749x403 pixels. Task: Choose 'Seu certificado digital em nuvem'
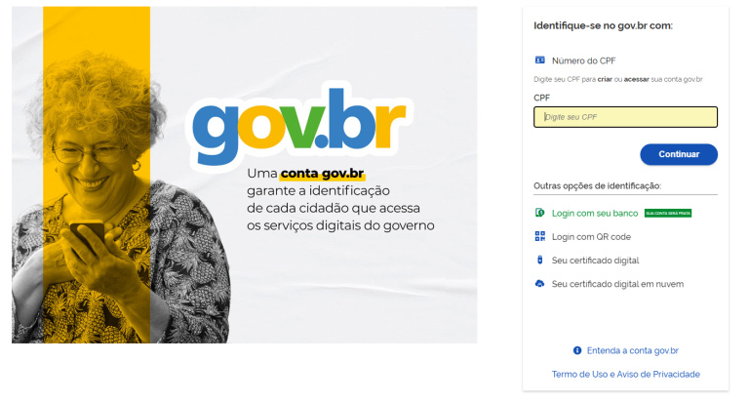[x=617, y=284]
